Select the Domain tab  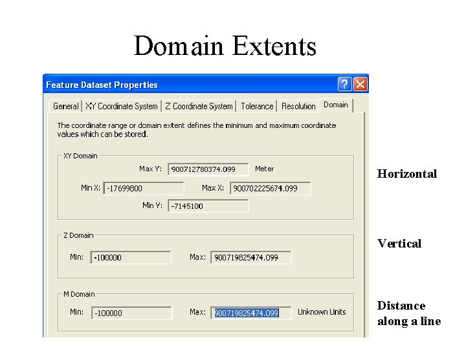[335, 105]
